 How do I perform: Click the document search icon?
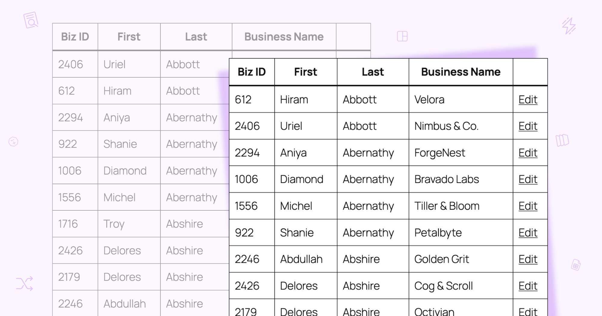click(x=31, y=20)
